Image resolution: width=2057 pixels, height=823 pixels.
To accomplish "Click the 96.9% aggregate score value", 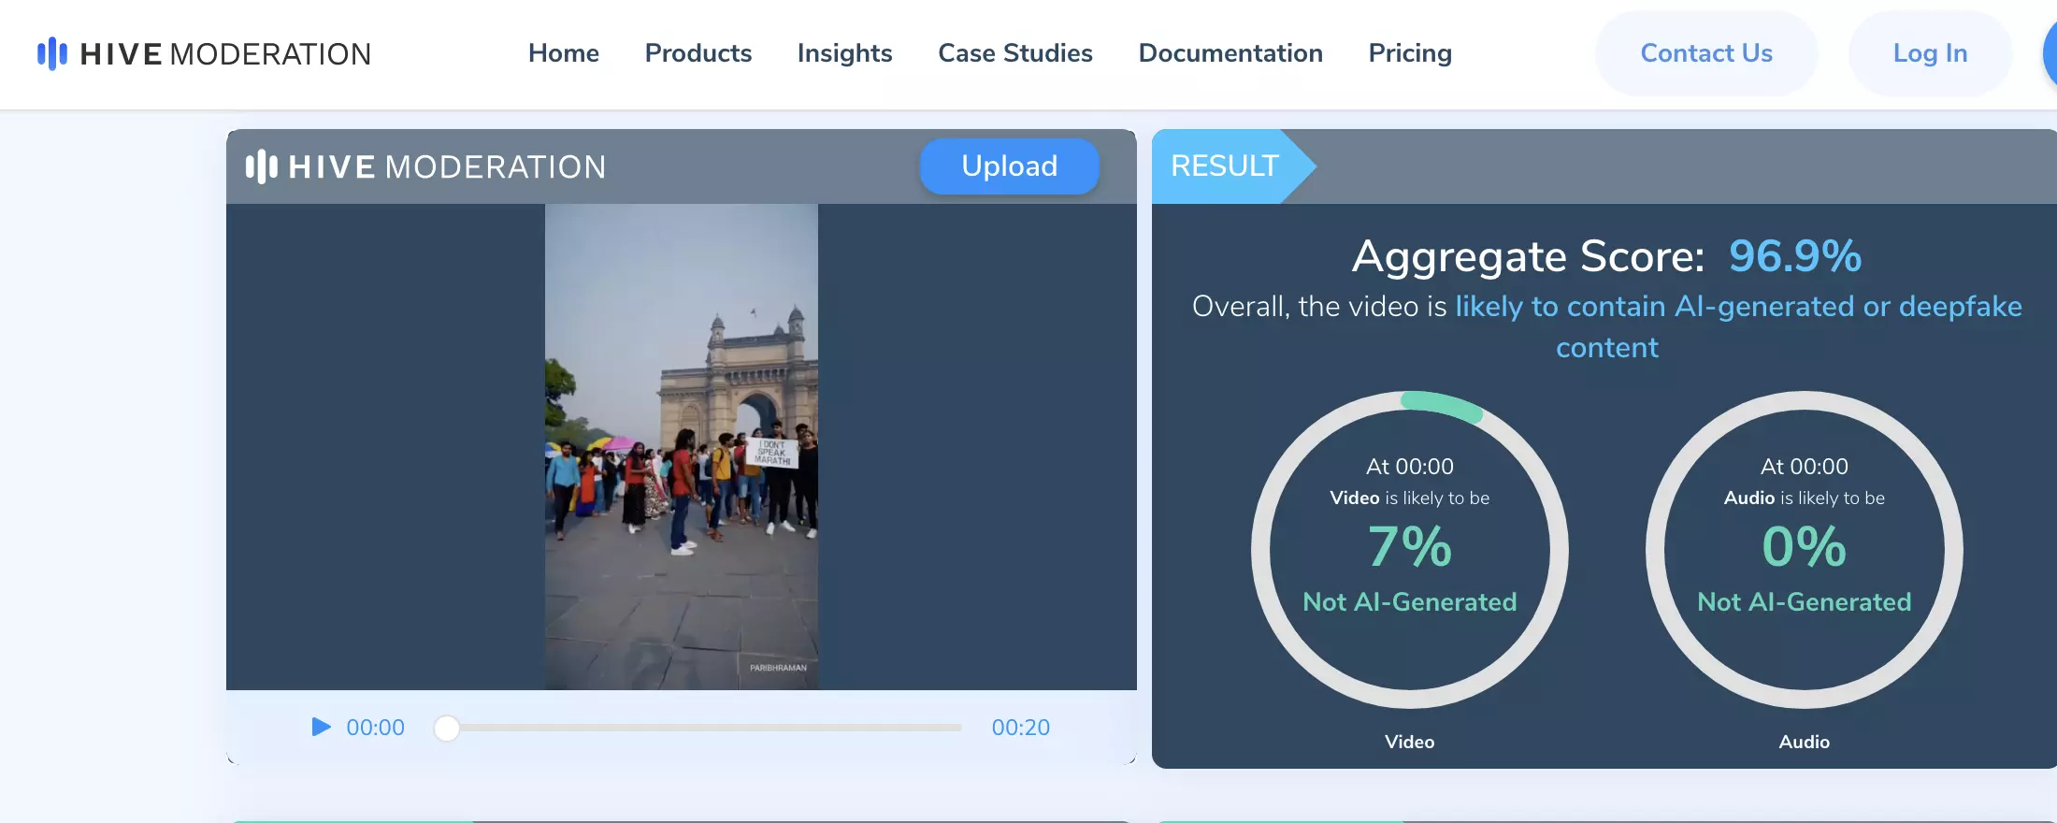I will [1795, 256].
